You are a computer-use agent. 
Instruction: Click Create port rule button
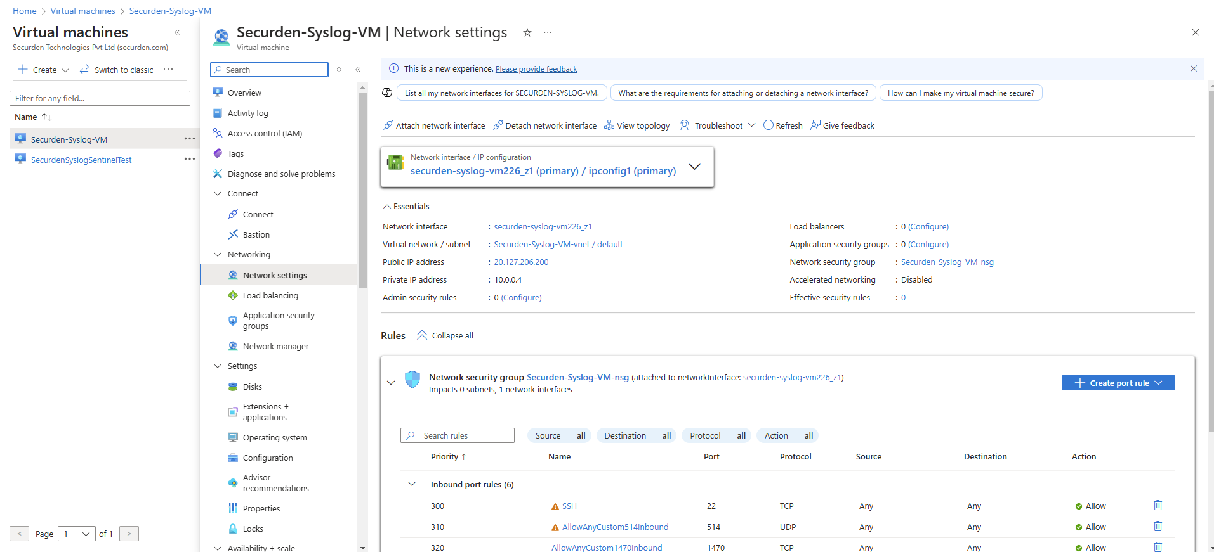pyautogui.click(x=1118, y=383)
